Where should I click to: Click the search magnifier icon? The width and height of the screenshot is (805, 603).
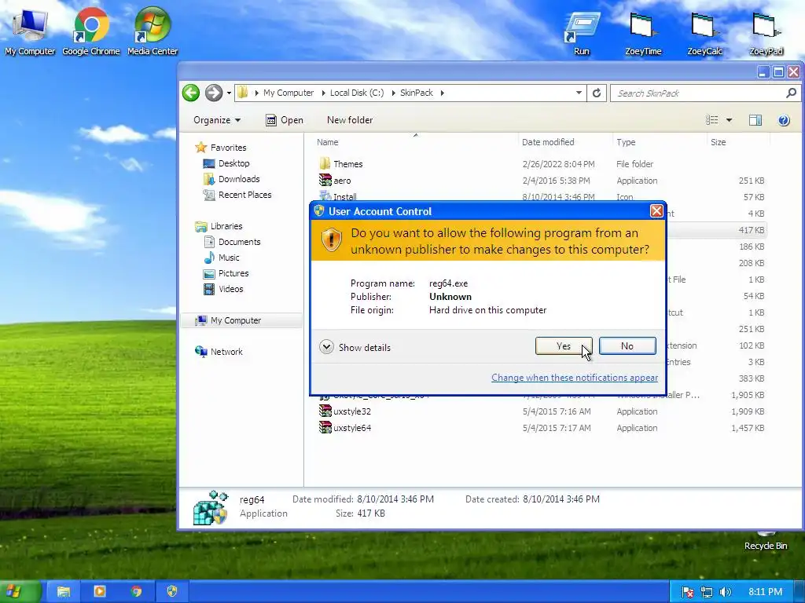coord(791,93)
